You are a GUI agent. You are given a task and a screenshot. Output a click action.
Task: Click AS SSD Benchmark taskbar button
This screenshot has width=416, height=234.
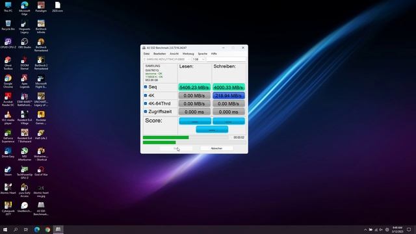pyautogui.click(x=58, y=229)
